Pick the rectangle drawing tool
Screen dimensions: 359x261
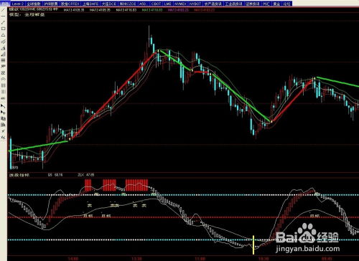point(4,29)
